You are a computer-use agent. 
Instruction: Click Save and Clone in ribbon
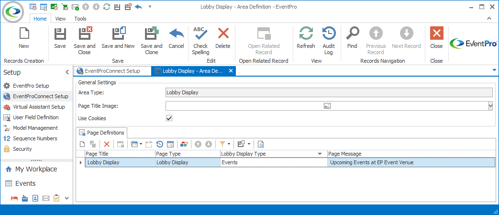152,41
